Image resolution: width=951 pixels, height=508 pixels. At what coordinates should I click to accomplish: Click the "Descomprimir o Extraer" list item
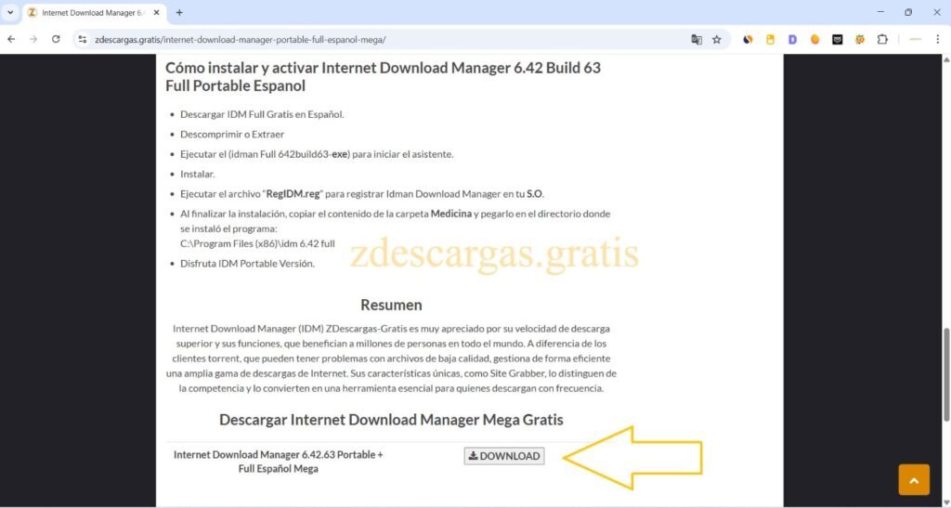pyautogui.click(x=231, y=134)
